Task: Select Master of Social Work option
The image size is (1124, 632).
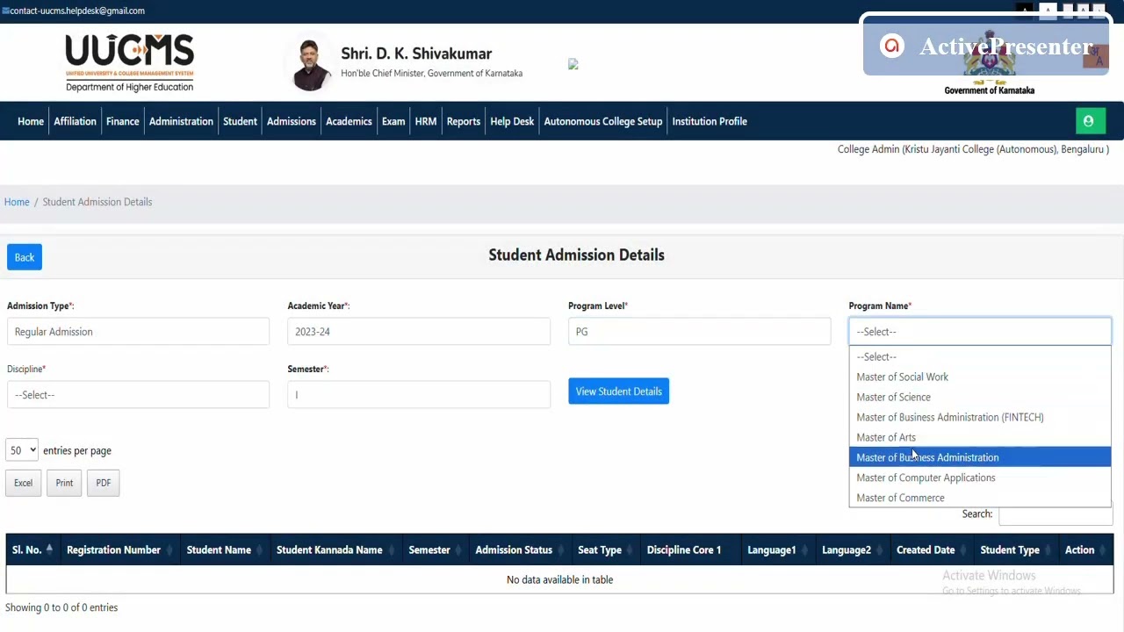Action: pos(980,377)
